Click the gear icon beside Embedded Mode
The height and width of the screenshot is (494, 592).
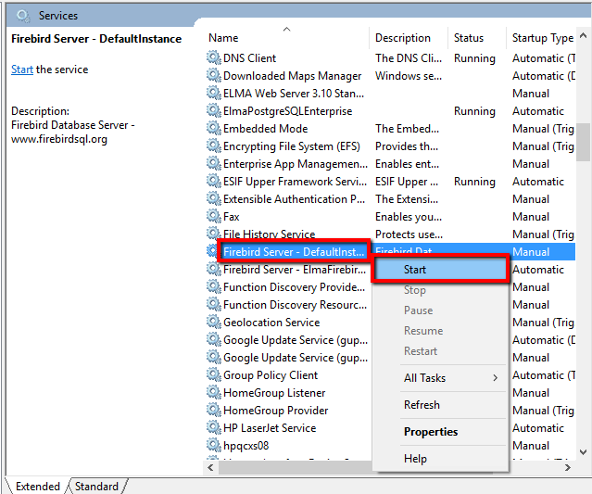214,129
